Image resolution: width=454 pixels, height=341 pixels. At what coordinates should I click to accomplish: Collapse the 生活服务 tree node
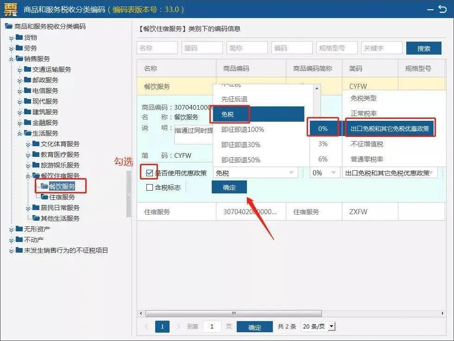(19, 134)
